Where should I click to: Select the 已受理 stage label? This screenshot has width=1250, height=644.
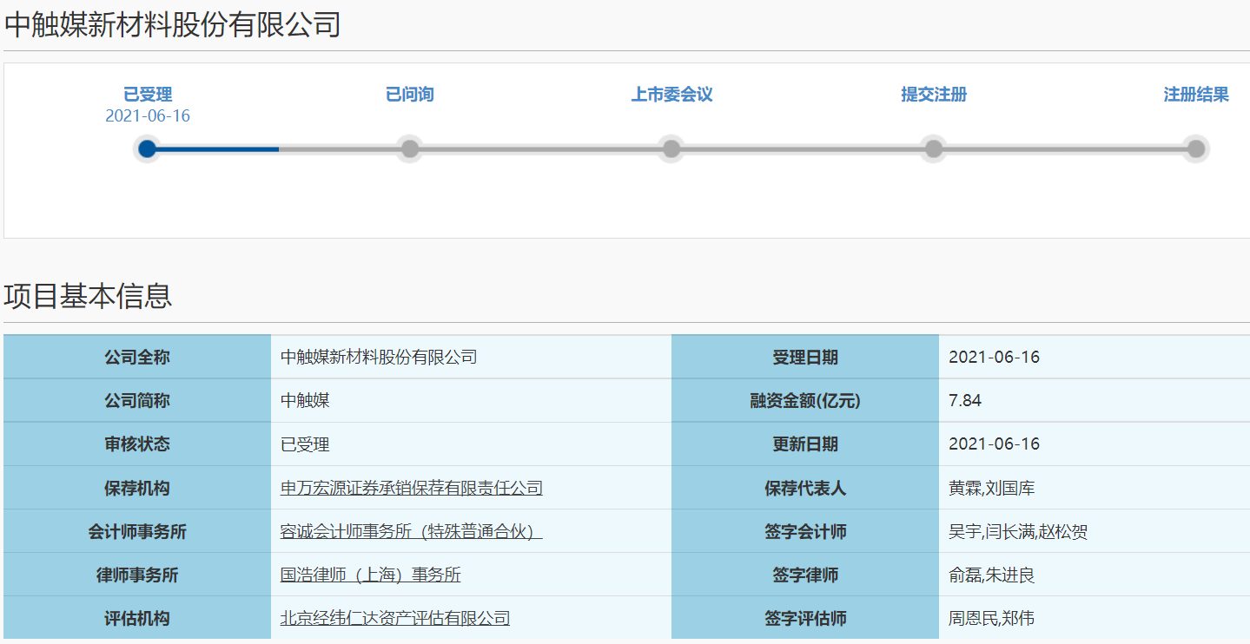(148, 95)
